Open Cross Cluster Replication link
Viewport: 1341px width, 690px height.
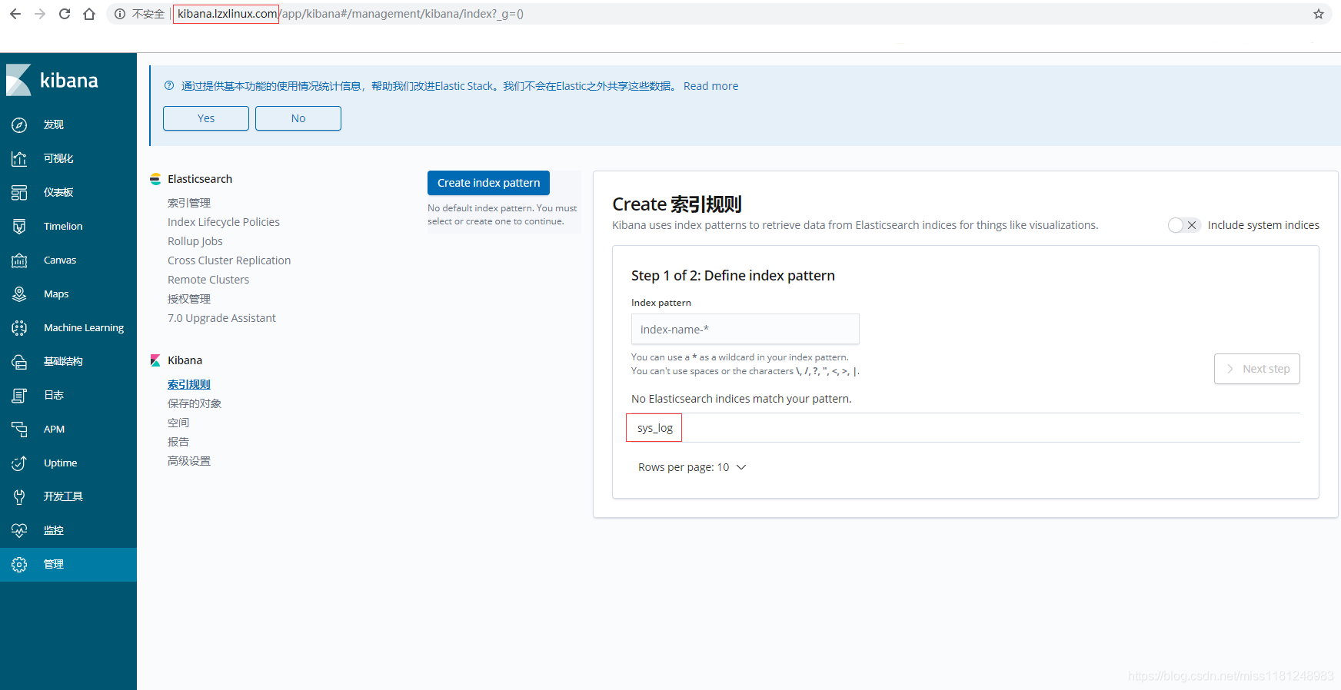(229, 260)
